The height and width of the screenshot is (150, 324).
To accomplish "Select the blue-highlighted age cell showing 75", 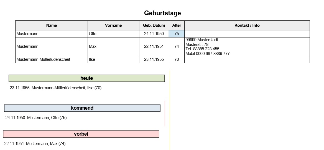I will click(177, 34).
